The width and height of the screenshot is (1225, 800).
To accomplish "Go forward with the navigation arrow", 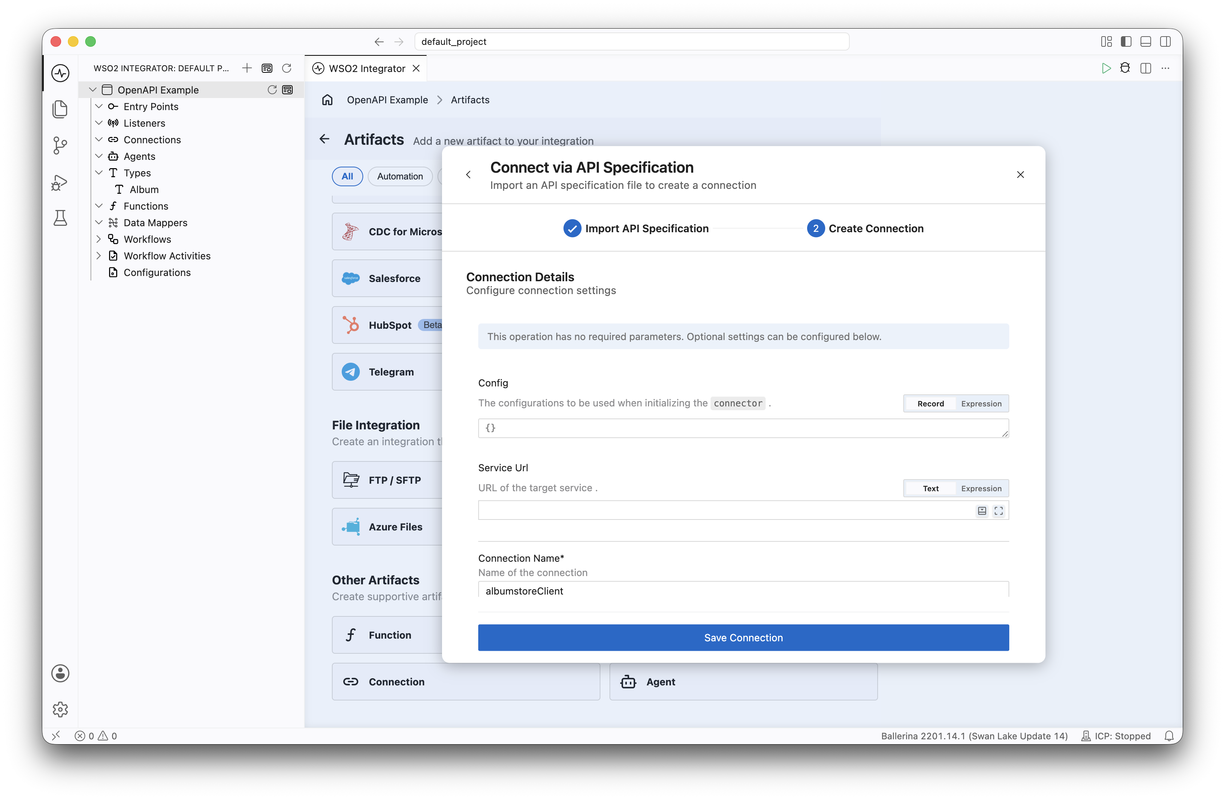I will (399, 42).
